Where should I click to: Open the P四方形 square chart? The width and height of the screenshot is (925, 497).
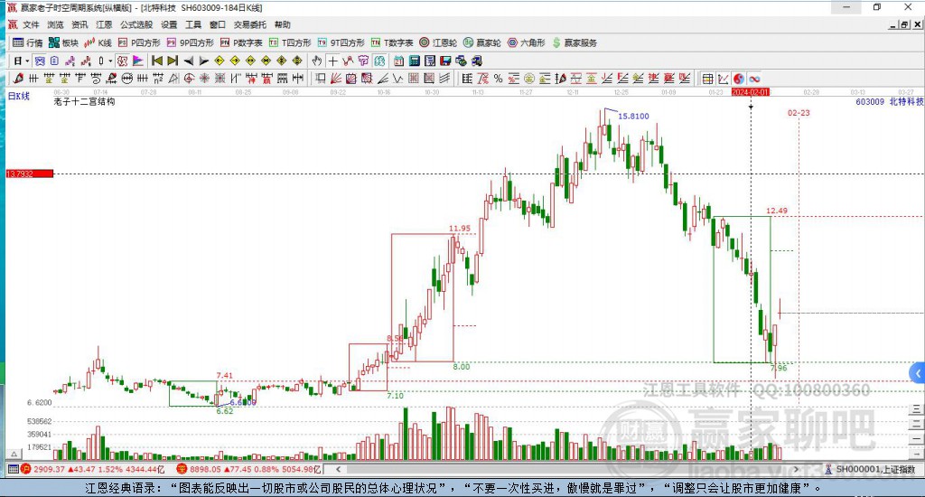(138, 42)
